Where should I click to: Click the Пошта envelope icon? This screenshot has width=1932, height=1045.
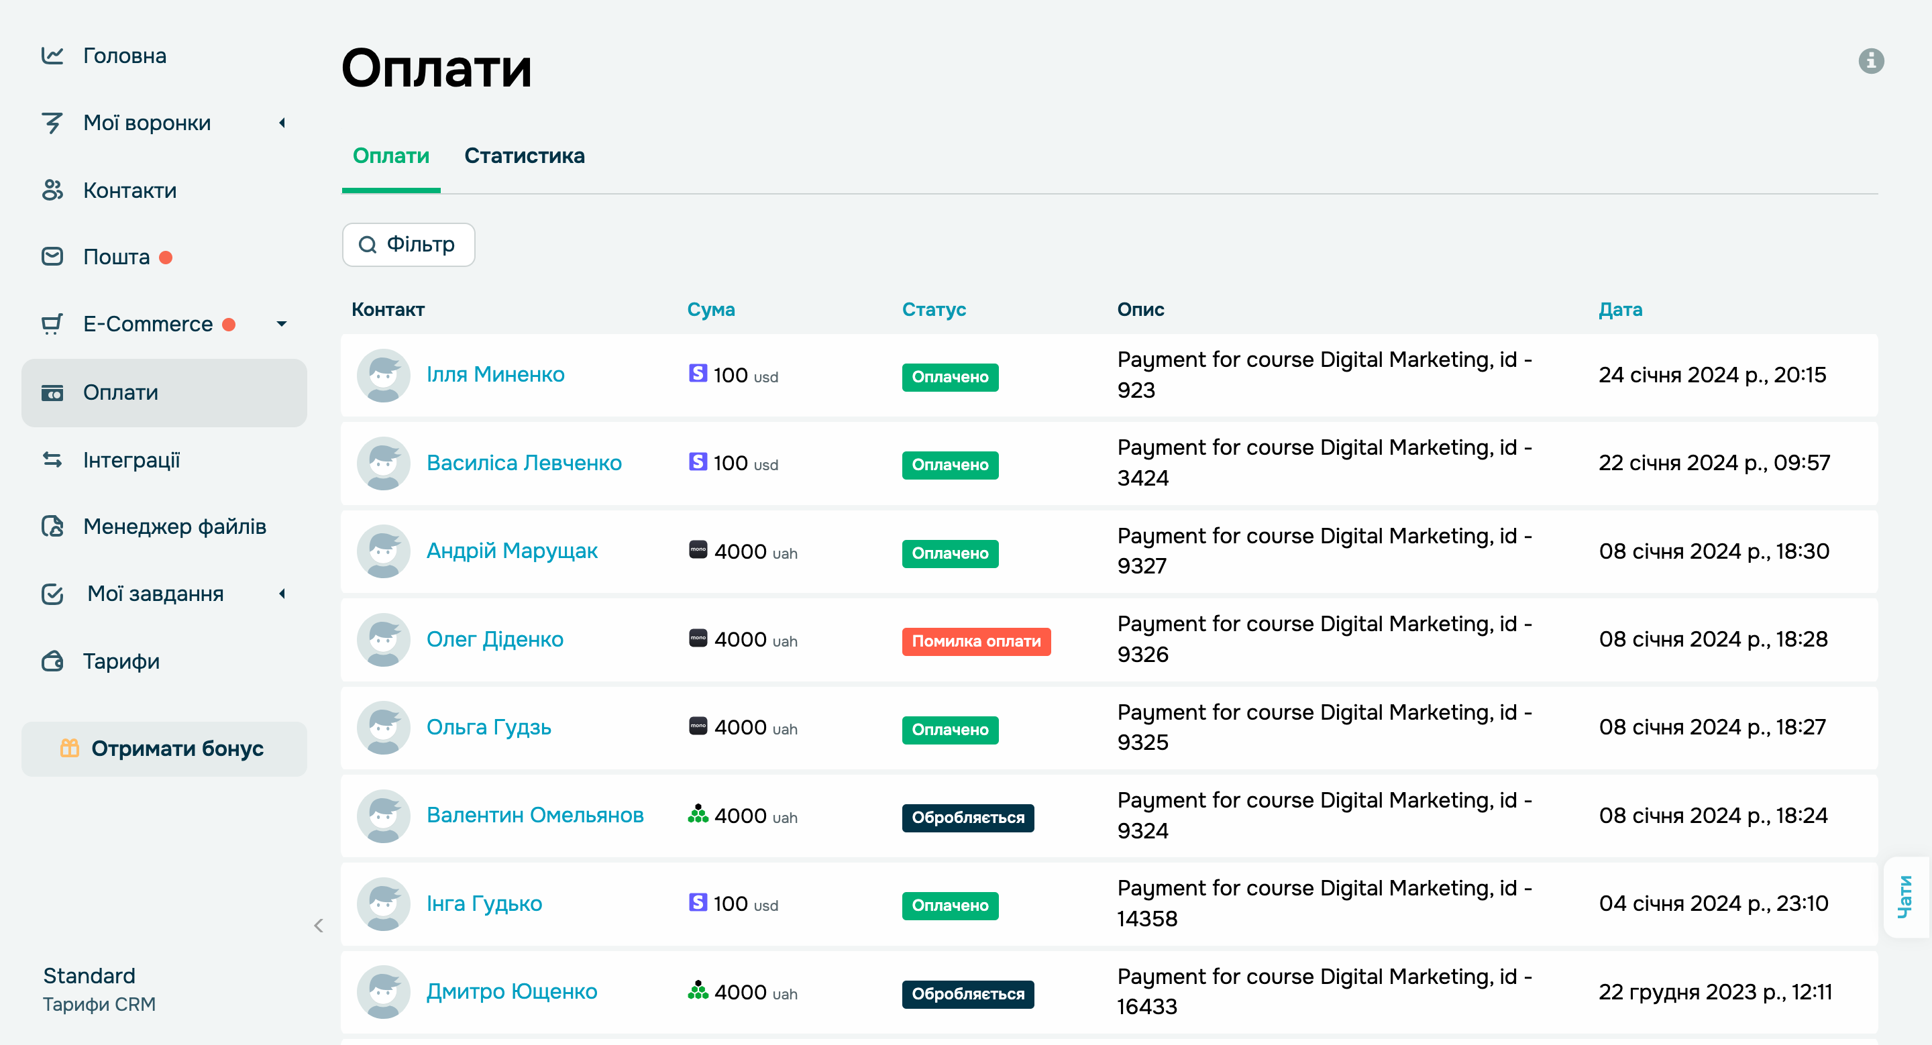click(x=52, y=257)
